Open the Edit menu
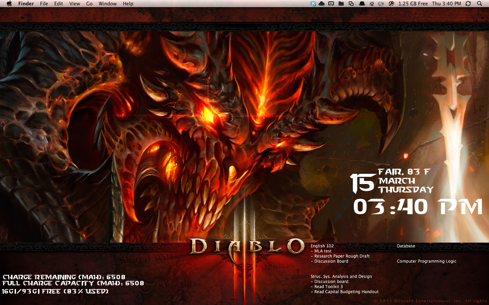The height and width of the screenshot is (305, 489). [59, 4]
